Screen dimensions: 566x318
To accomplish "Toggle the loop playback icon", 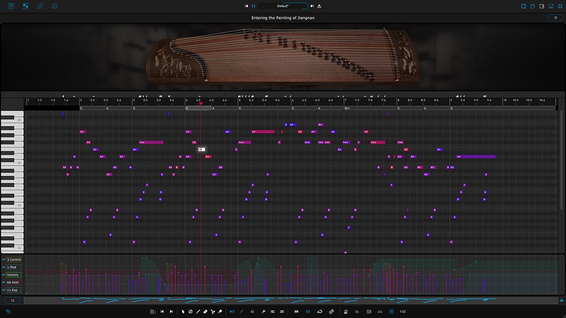I will [320, 311].
